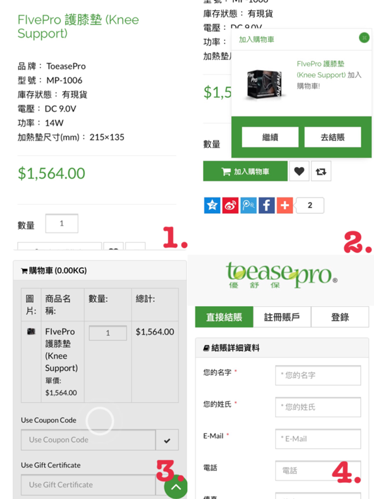The image size is (374, 499).
Task: Click cart product thumbnail image
Action: tap(31, 331)
